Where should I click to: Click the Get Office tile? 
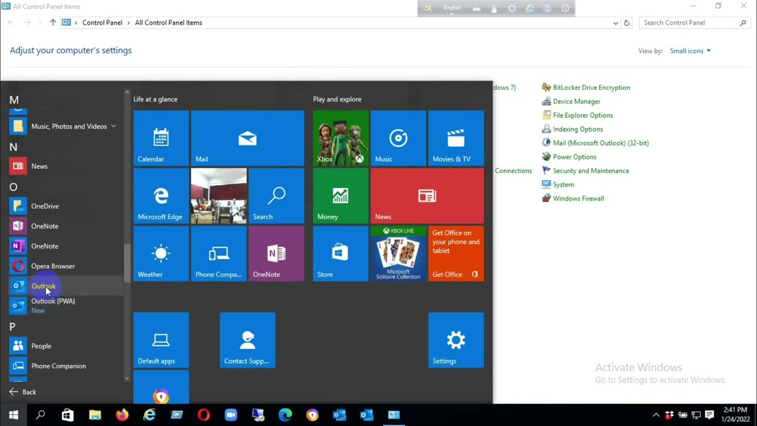point(456,253)
